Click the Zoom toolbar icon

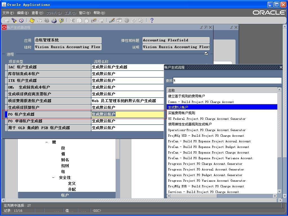119,21
